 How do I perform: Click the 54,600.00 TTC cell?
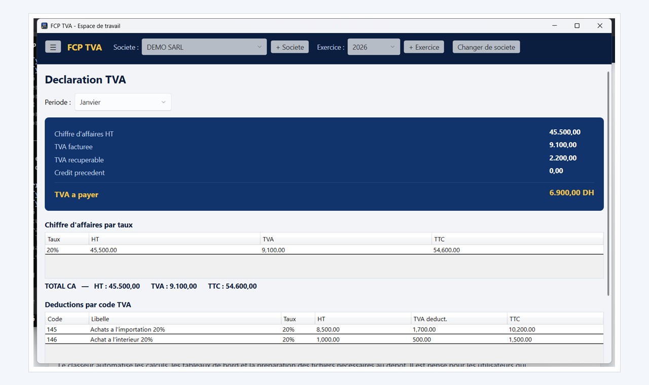click(517, 250)
